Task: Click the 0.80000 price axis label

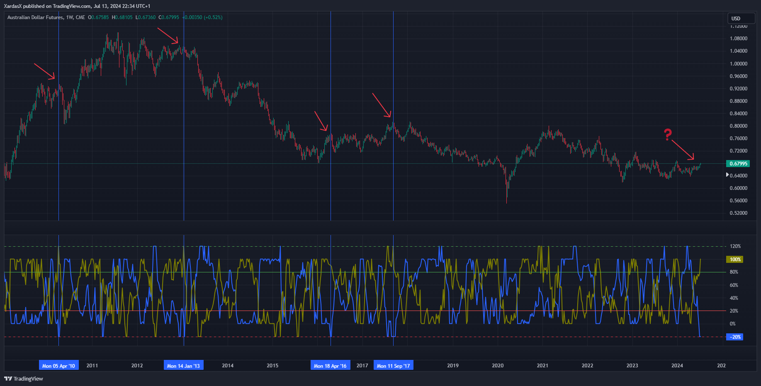Action: pos(739,126)
